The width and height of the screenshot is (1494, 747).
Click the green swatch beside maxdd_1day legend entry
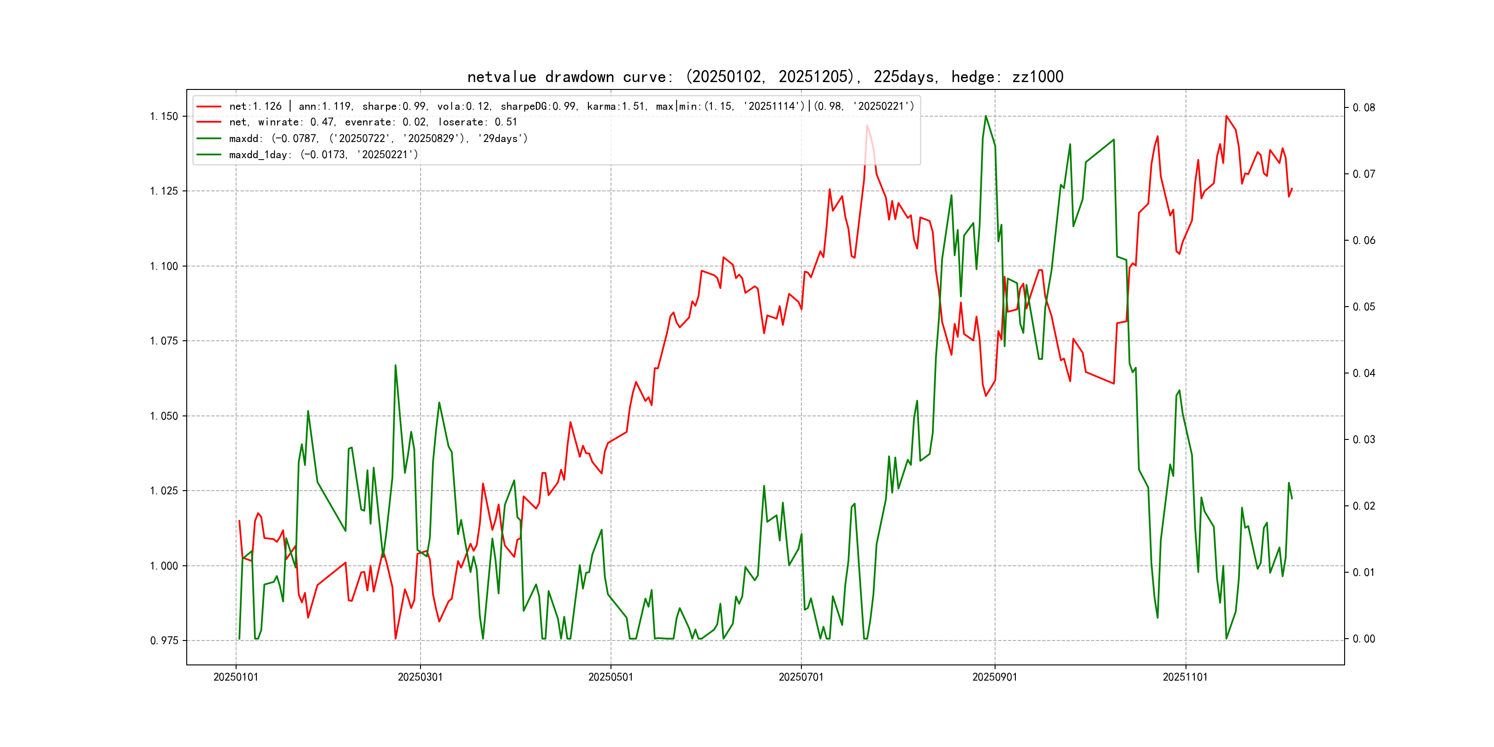(x=209, y=155)
